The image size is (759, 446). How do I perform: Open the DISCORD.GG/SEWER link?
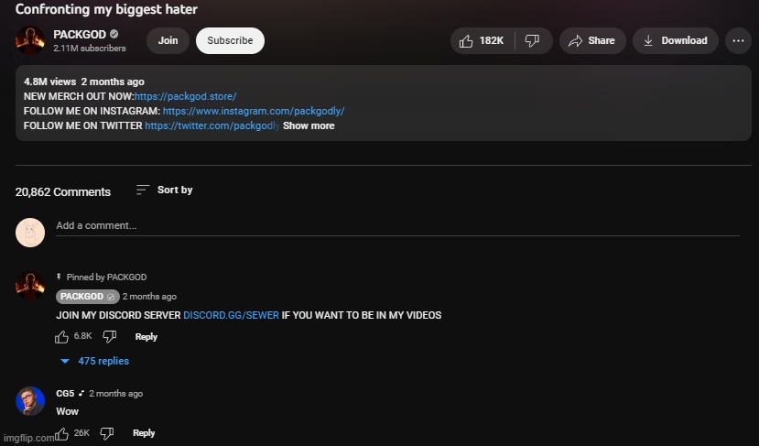[x=231, y=315]
